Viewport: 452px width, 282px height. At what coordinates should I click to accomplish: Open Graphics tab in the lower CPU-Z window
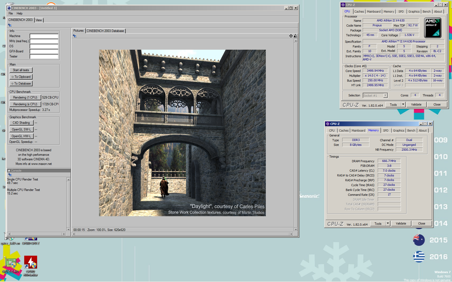[x=398, y=131]
